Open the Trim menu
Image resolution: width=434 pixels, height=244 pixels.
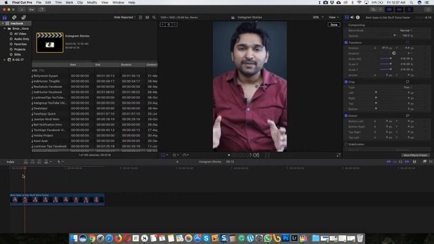pos(58,3)
